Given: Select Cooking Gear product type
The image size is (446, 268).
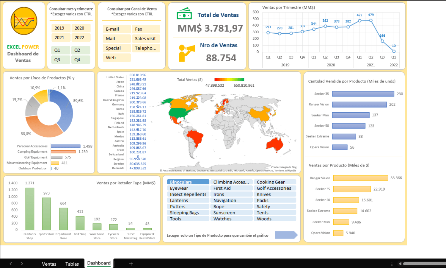Looking at the screenshot, I should pos(275,182).
